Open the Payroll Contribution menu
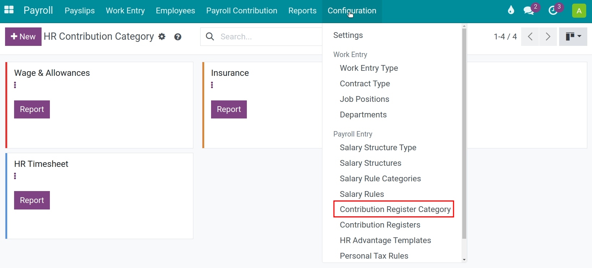Viewport: 592px width, 268px height. pos(242,11)
